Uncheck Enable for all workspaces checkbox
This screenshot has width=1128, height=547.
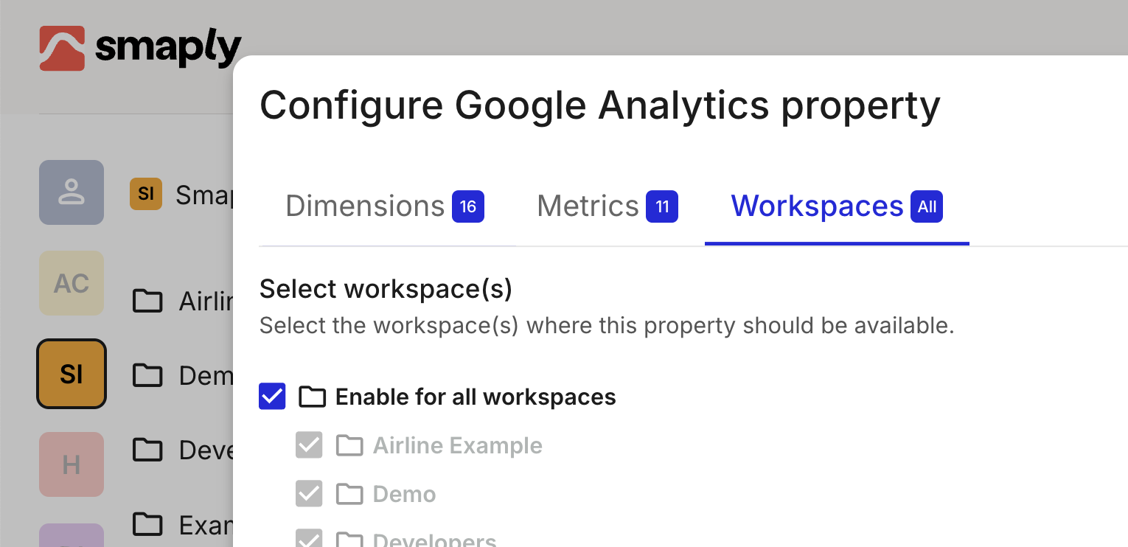(x=273, y=397)
